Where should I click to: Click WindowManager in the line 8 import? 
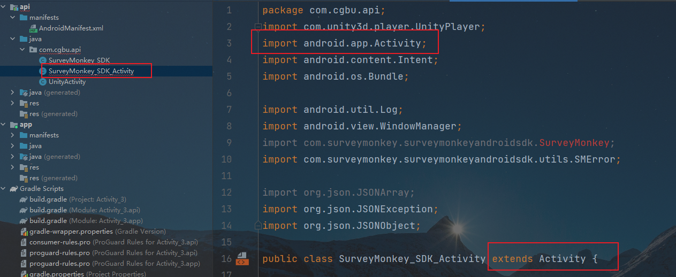418,126
